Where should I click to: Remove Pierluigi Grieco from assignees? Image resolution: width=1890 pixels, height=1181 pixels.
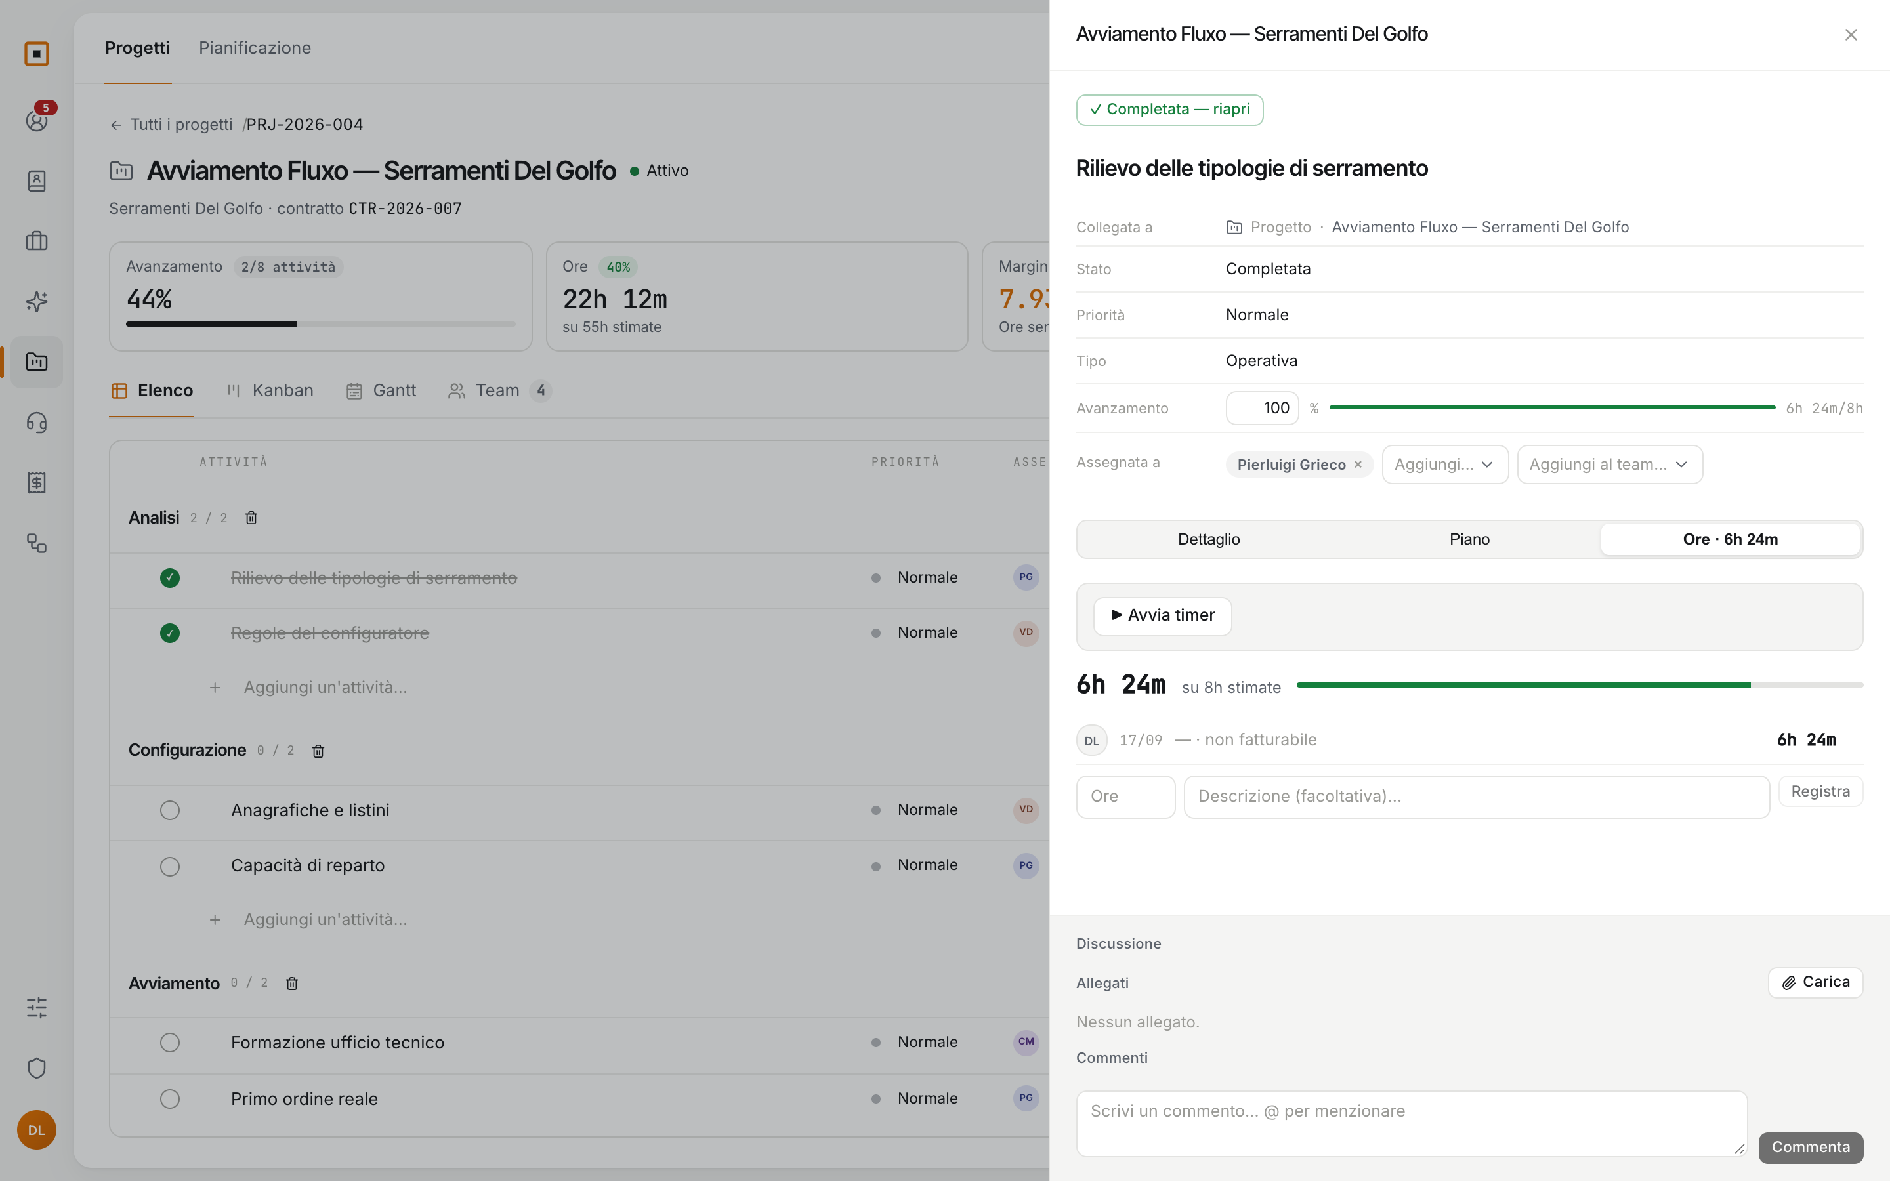[1358, 465]
